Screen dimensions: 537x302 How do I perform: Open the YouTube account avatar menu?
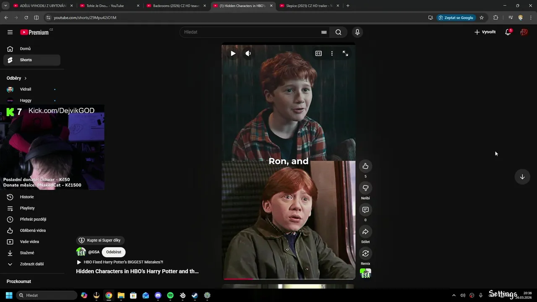click(x=524, y=32)
